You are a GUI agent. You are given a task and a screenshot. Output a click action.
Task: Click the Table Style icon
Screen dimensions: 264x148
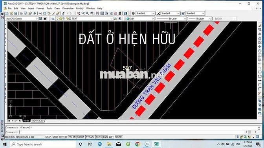coord(183,13)
